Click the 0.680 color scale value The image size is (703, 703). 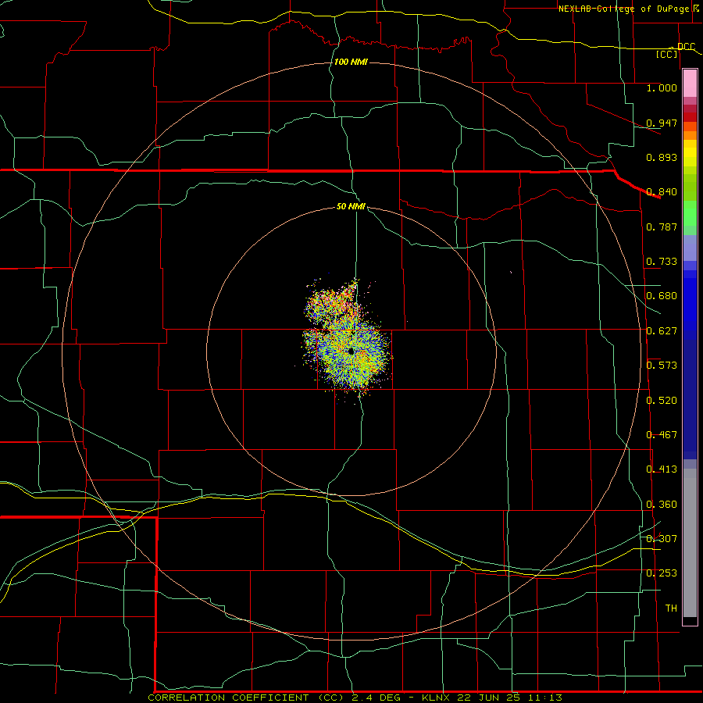click(x=662, y=296)
